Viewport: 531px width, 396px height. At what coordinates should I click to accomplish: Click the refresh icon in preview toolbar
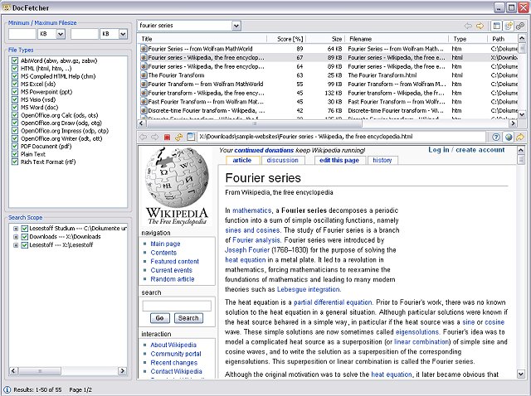point(178,137)
